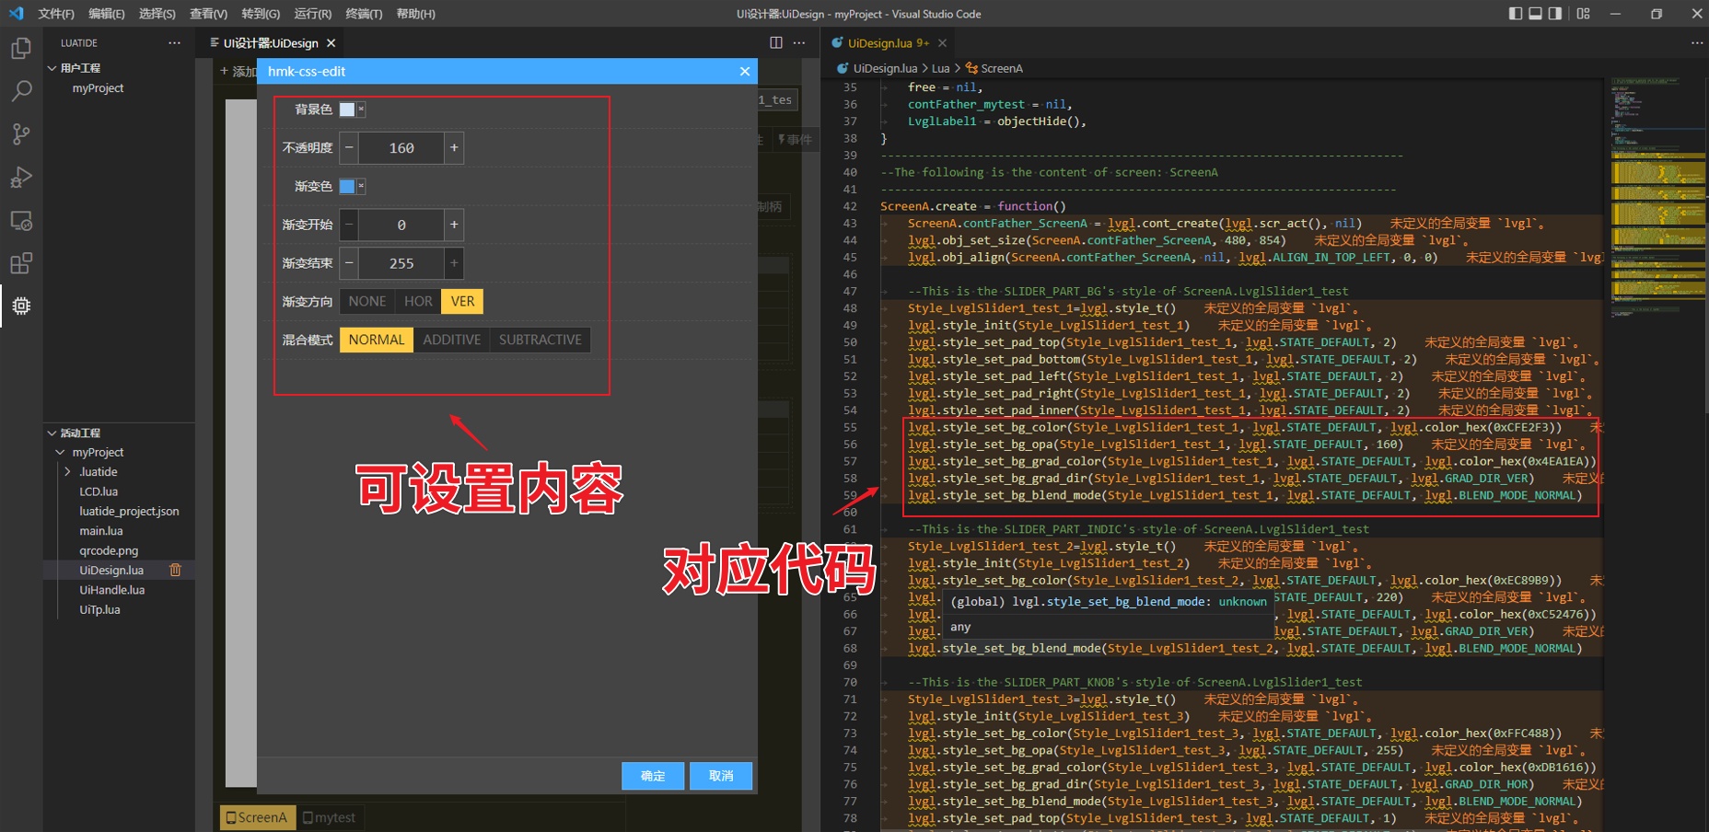Select the Run and Debug icon
The height and width of the screenshot is (832, 1709).
coord(20,177)
